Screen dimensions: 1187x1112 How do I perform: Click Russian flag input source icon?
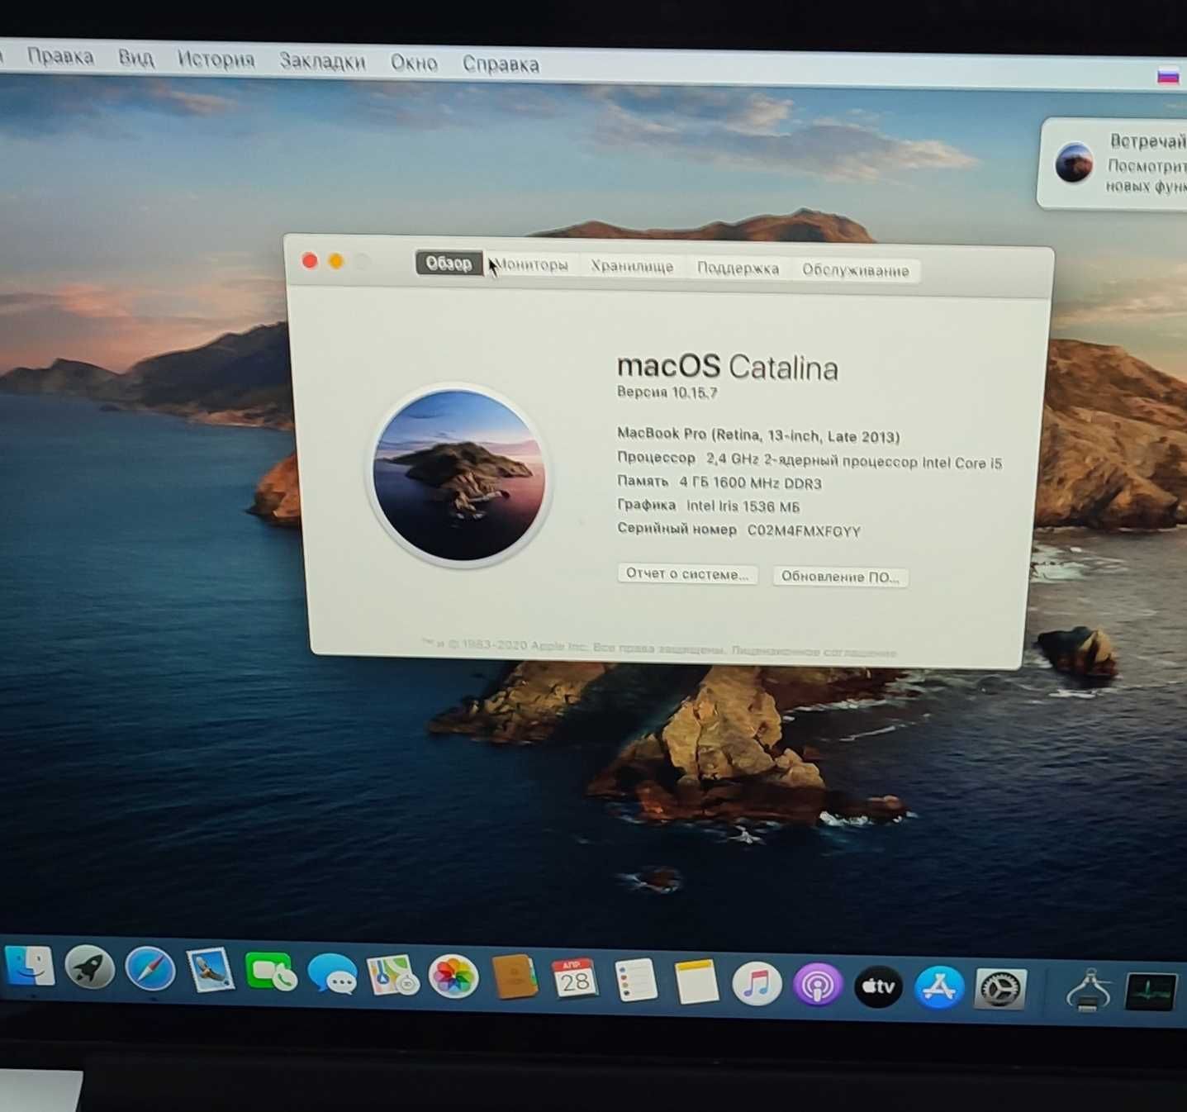(x=1167, y=76)
